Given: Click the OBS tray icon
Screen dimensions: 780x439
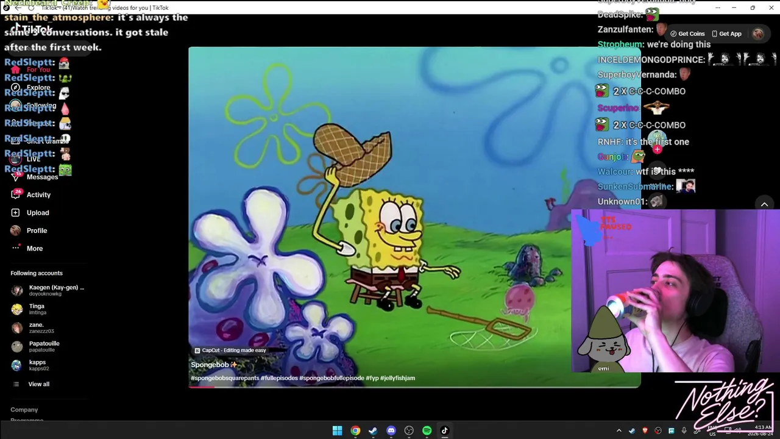Looking at the screenshot, I should point(658,431).
